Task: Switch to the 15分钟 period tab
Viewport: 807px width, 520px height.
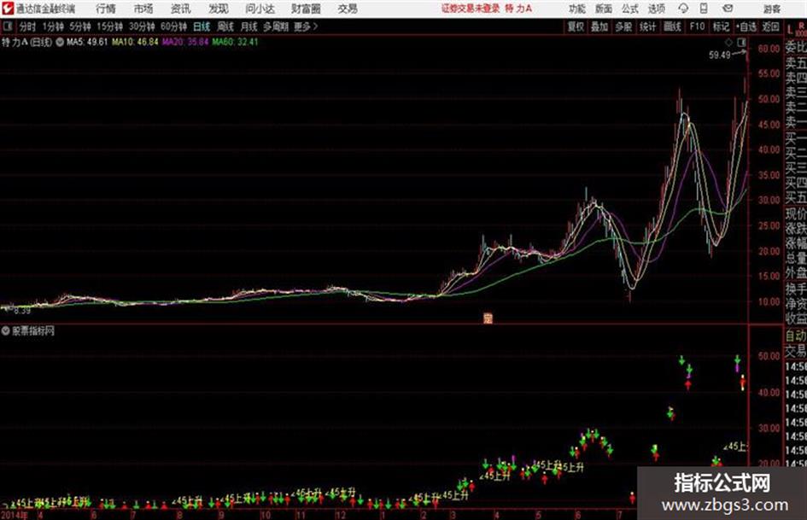Action: (110, 26)
